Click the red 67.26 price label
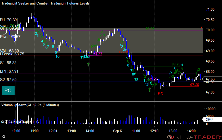 pos(195,85)
